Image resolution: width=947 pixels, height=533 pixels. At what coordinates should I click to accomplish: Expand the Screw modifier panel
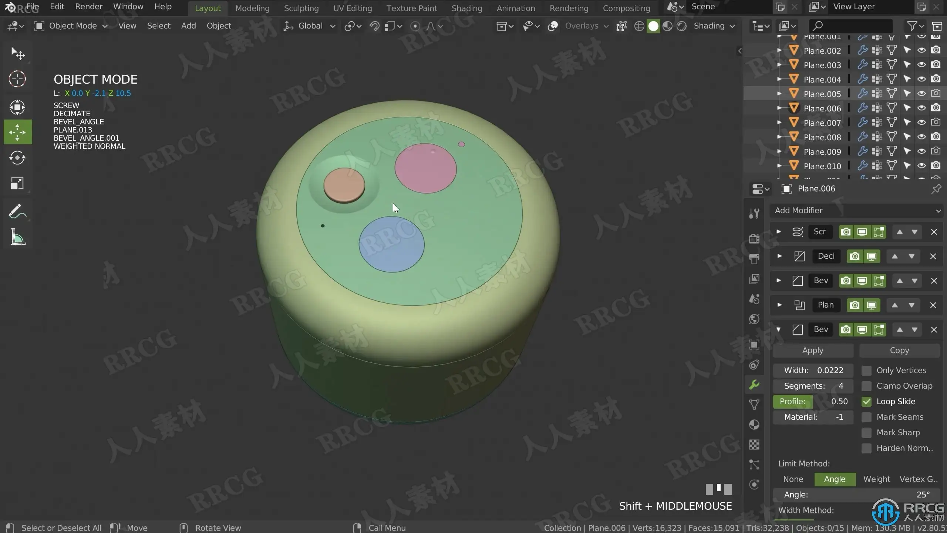(779, 232)
